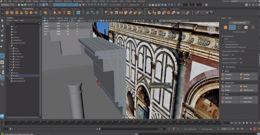Click the Type tool 'T' shelf icon
This screenshot has height=135, width=260.
(x=64, y=13)
